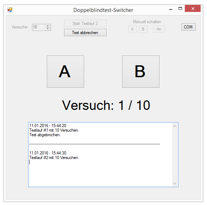Minimize the Doppelblindtest-Switcher window
The height and width of the screenshot is (205, 207).
[171, 9]
